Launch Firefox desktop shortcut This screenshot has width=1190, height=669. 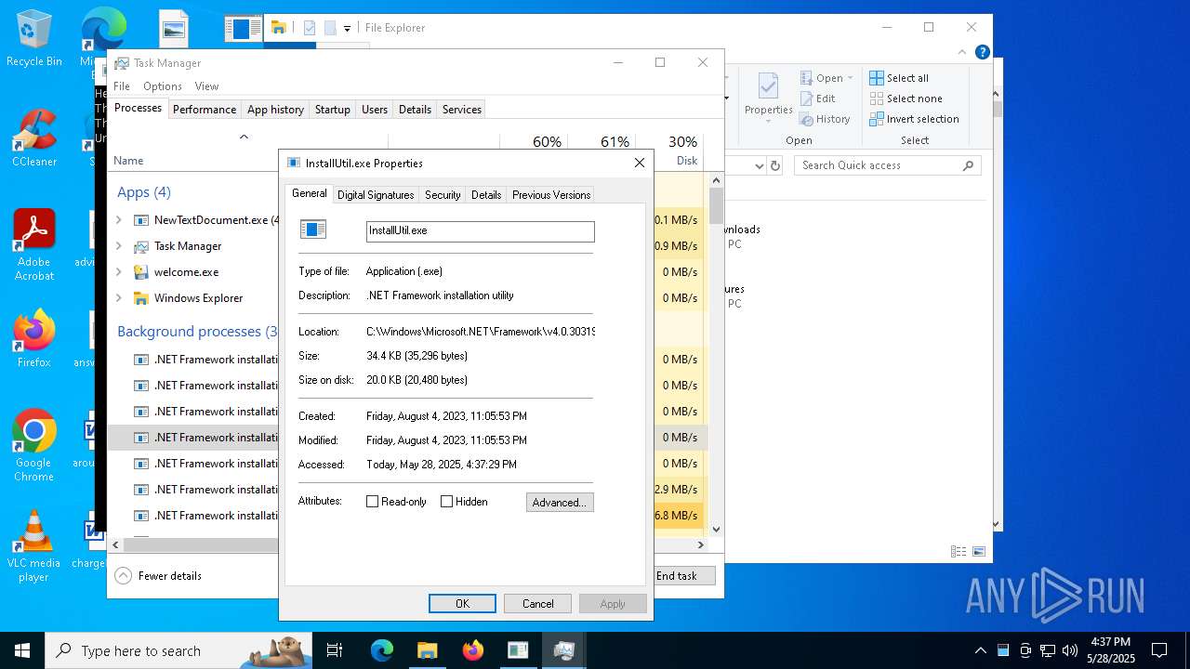[34, 339]
